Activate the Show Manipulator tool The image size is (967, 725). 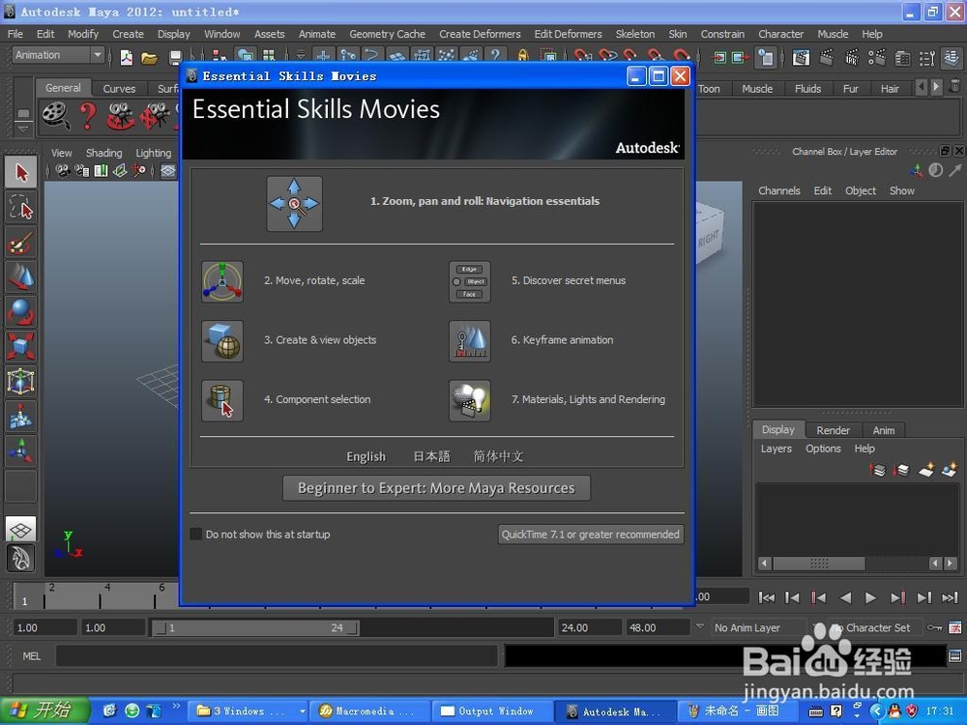coord(20,450)
